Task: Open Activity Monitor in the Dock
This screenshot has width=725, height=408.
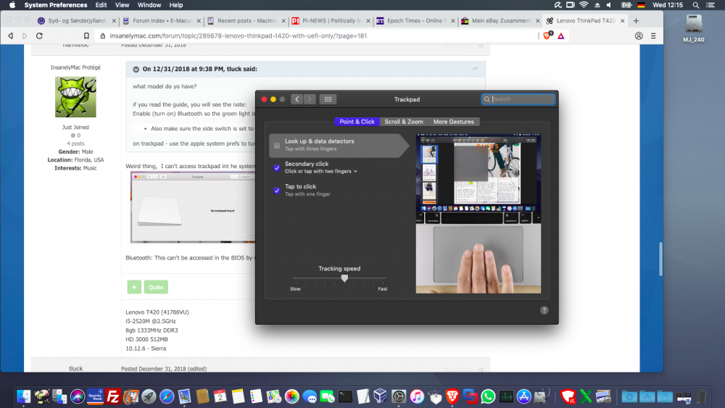Action: pos(506,396)
